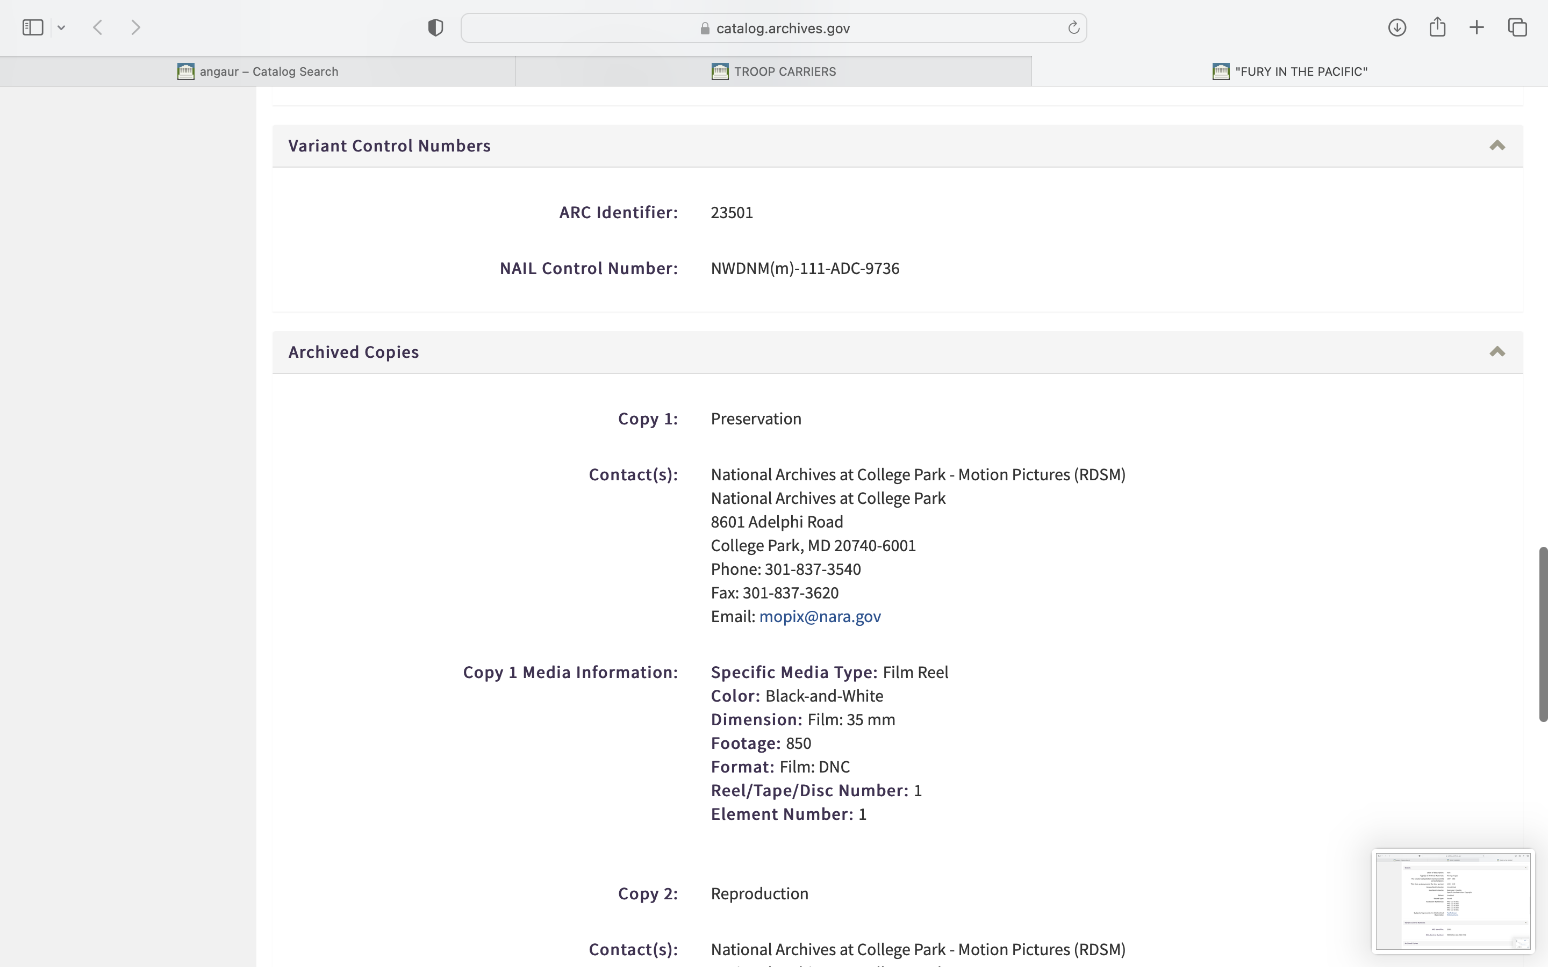This screenshot has height=967, width=1548.
Task: Show downloads with the download icon
Action: tap(1397, 27)
